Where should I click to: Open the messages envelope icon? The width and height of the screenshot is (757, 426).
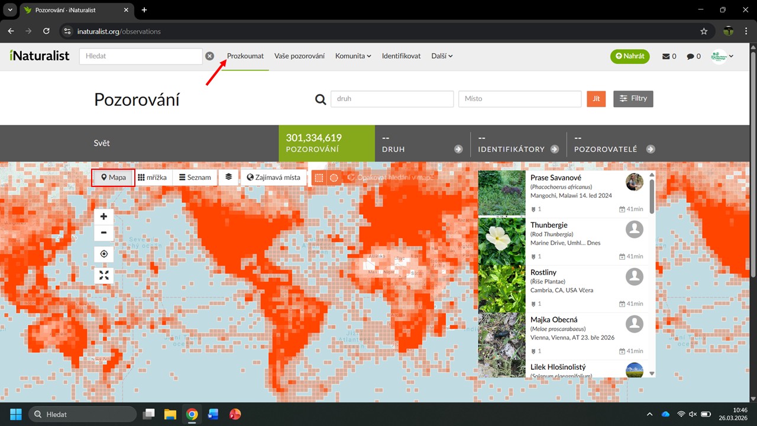[669, 56]
